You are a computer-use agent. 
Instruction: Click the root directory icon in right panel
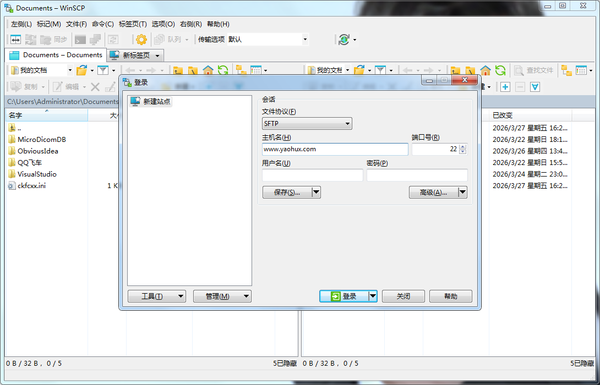pos(470,70)
